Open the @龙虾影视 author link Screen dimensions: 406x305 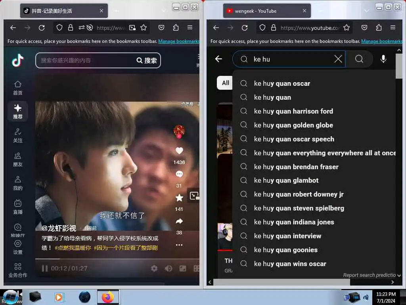(59, 228)
